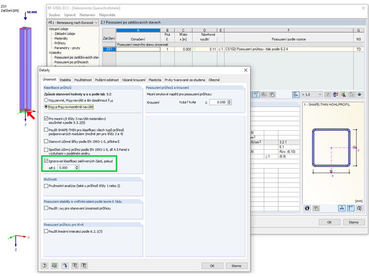Switch to 'Prvky tvarované za studena' tab

pos(184,80)
